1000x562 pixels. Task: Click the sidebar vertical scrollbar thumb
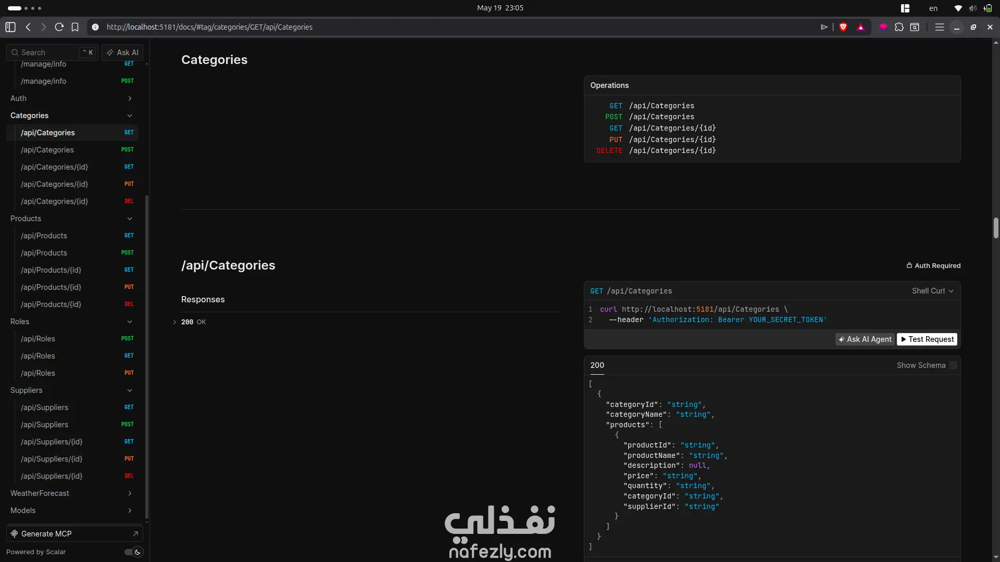[x=147, y=356]
